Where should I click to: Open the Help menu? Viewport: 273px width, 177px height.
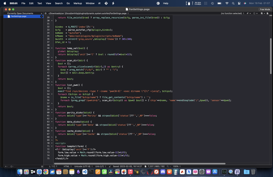tap(166, 3)
